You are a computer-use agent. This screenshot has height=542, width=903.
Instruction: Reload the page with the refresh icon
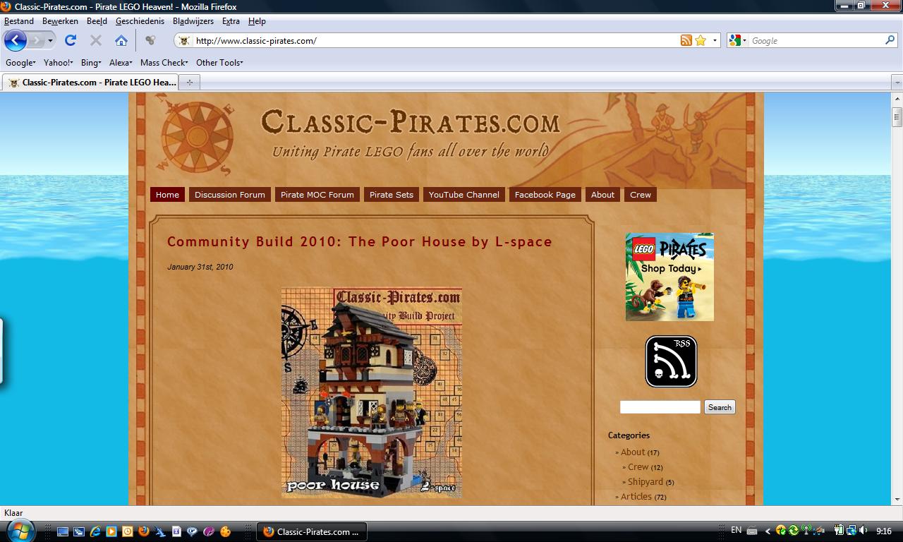(71, 40)
